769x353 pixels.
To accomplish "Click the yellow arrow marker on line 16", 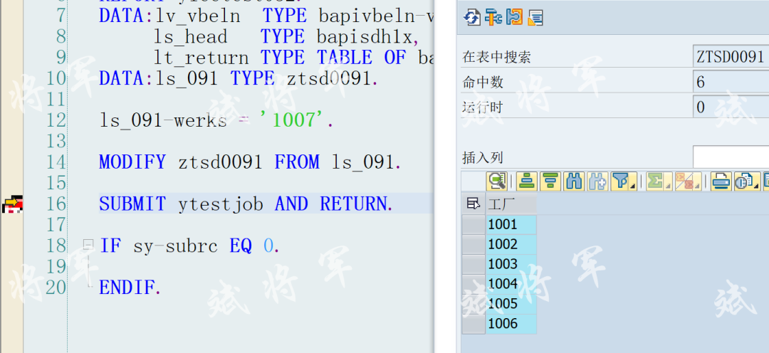I will pyautogui.click(x=12, y=204).
